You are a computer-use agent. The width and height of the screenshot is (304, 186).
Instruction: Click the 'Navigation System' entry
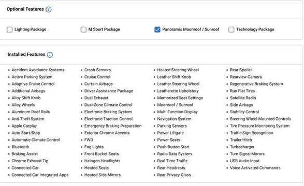174,119
